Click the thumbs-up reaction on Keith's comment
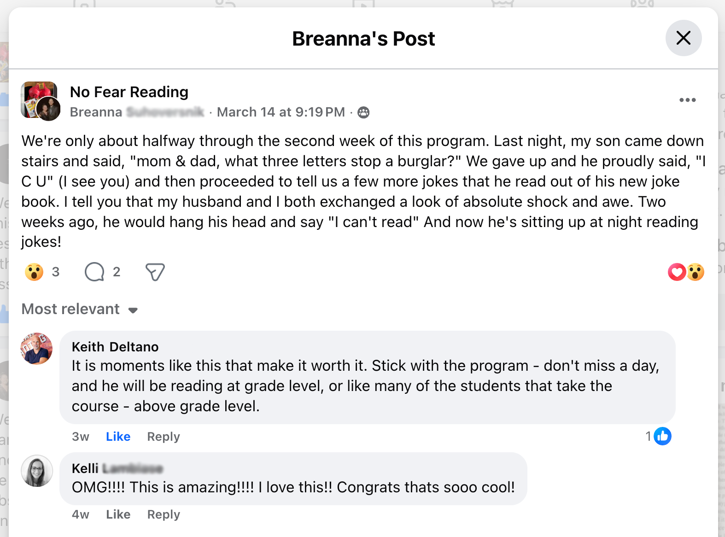Screen dimensions: 725x537 [662, 436]
